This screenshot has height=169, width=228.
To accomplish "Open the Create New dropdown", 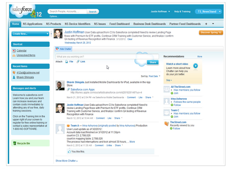I will (x=30, y=34).
